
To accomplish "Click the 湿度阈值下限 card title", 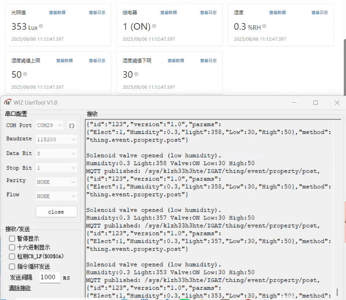I will 137,61.
